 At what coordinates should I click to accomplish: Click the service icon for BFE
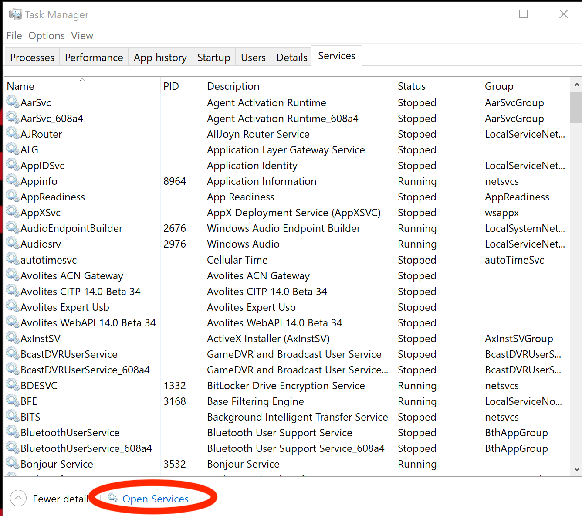[13, 401]
